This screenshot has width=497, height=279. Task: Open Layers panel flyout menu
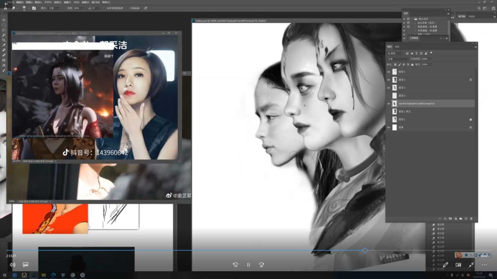coord(476,47)
